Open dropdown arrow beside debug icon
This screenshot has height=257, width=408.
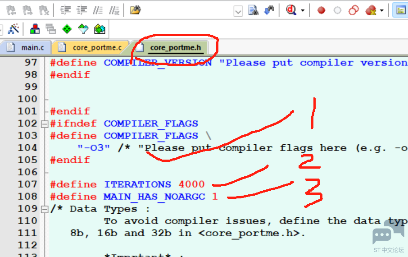[303, 11]
